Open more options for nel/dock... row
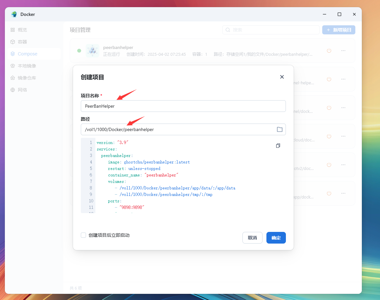Screen dimensions: 380x300 coord(343,108)
